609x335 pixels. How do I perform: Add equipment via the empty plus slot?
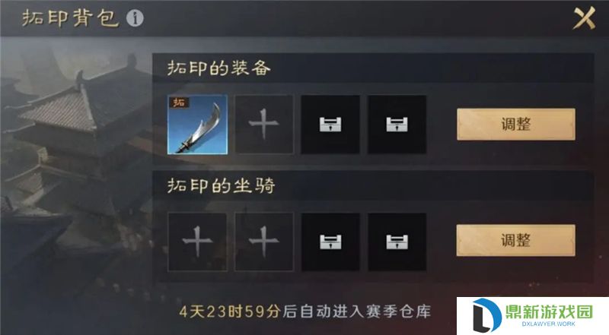[264, 125]
